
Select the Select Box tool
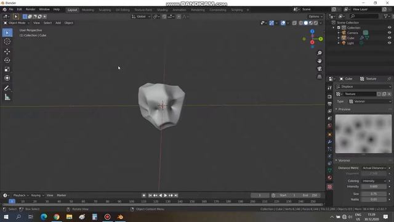7,33
